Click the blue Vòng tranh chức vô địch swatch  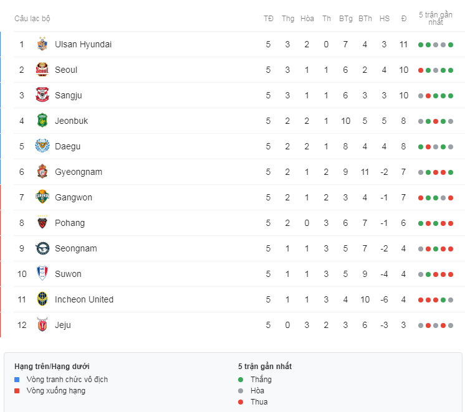click(x=17, y=380)
